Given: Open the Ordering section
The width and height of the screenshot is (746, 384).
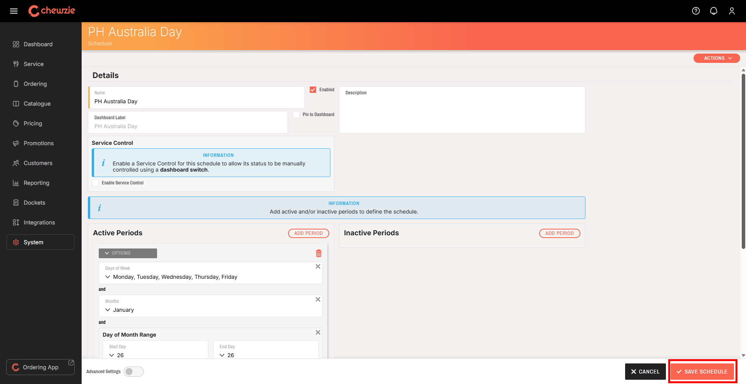Looking at the screenshot, I should (40, 84).
